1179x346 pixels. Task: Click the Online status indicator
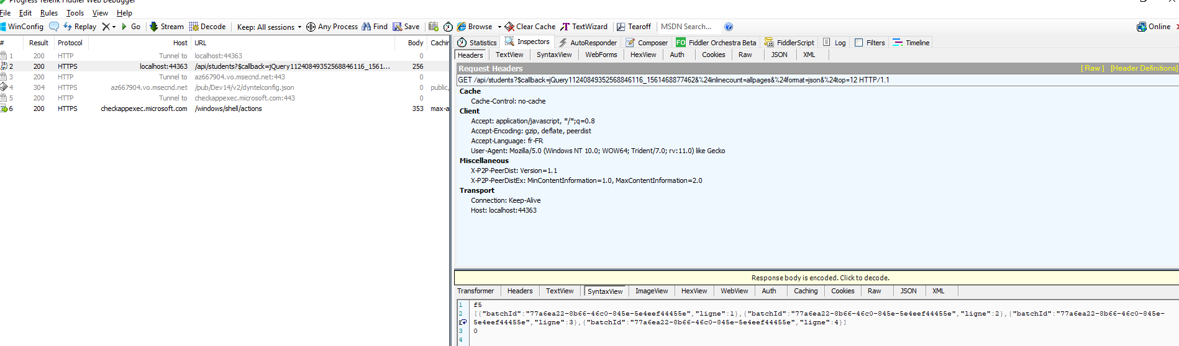(1154, 27)
